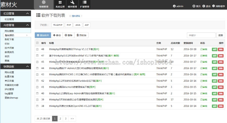Click the 回收站 trash icon
This screenshot has height=123, width=227.
pos(78,35)
